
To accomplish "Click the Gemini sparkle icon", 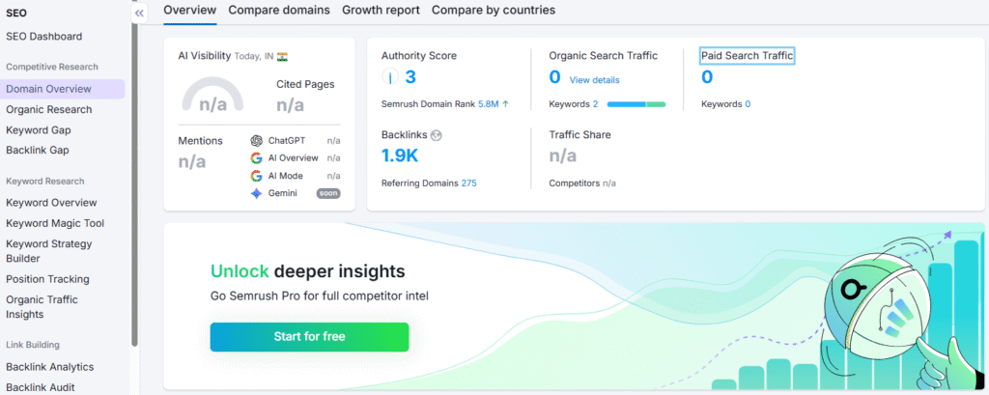I will [x=256, y=193].
